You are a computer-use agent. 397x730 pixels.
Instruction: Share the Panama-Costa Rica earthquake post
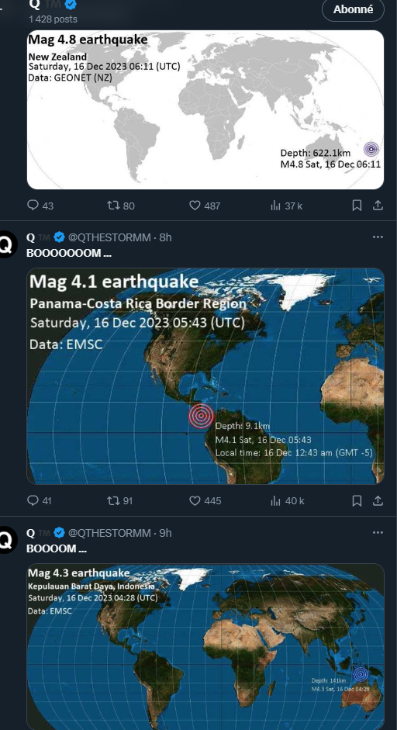[x=378, y=500]
